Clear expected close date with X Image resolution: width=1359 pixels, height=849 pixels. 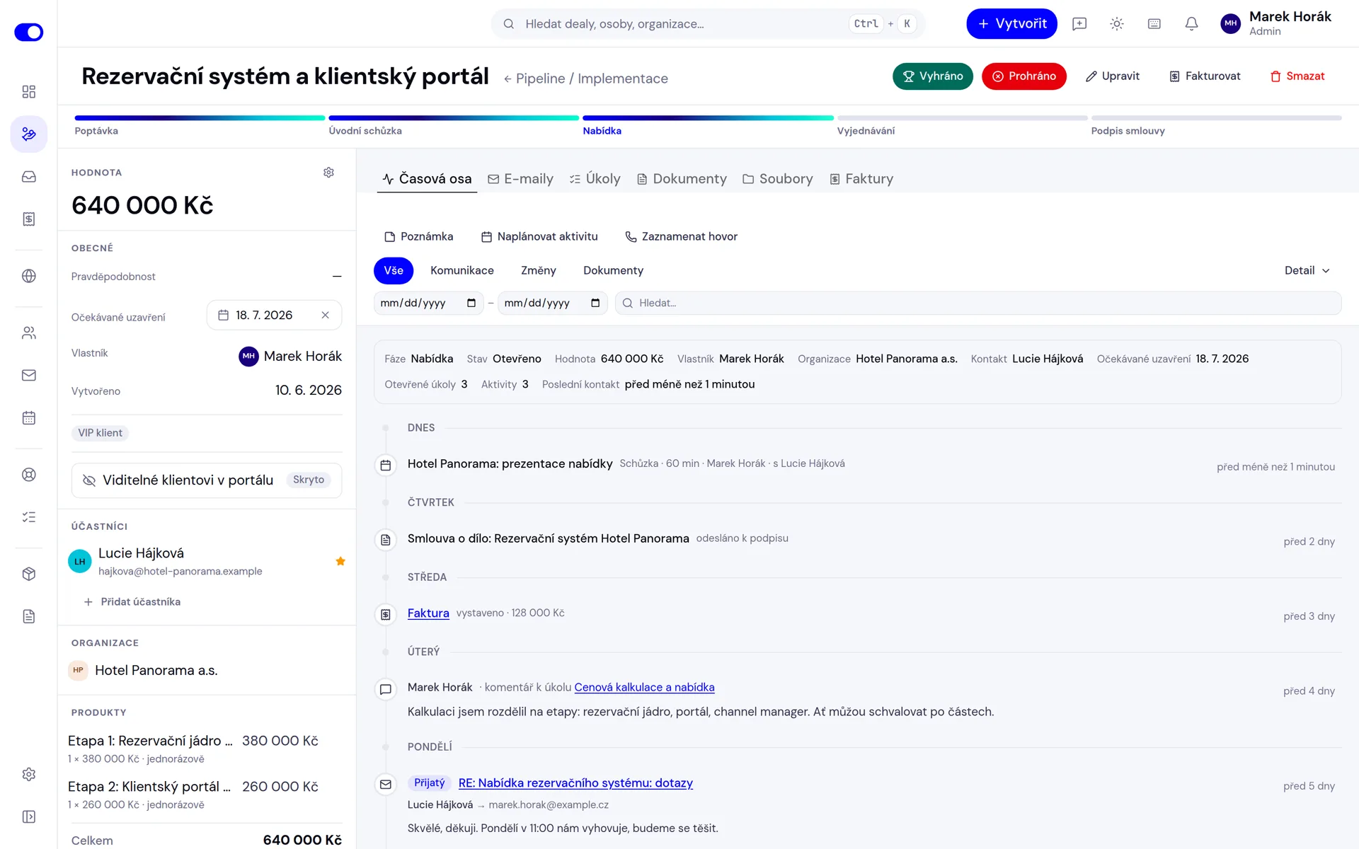point(325,315)
